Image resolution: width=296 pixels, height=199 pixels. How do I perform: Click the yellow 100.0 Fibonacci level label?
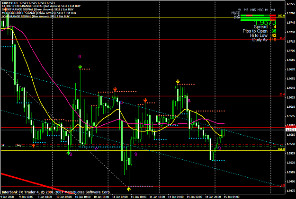coord(281,16)
